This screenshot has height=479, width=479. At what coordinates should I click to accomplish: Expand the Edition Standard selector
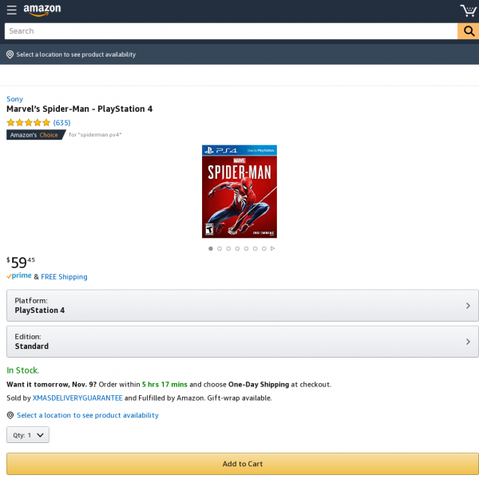click(x=243, y=342)
